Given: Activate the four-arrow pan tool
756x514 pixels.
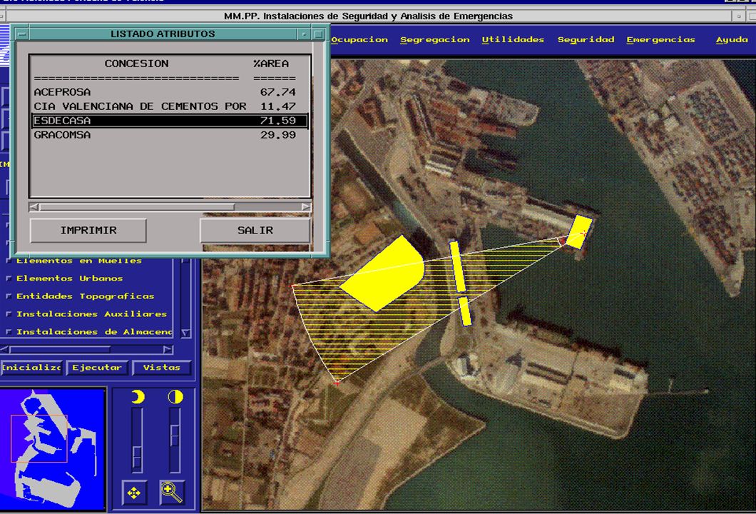Looking at the screenshot, I should pyautogui.click(x=134, y=493).
